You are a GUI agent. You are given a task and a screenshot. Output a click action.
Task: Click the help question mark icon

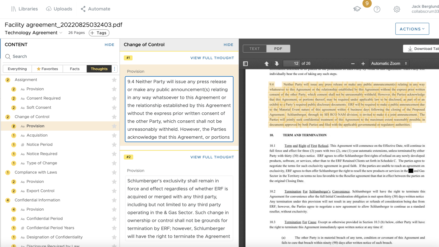377,9
